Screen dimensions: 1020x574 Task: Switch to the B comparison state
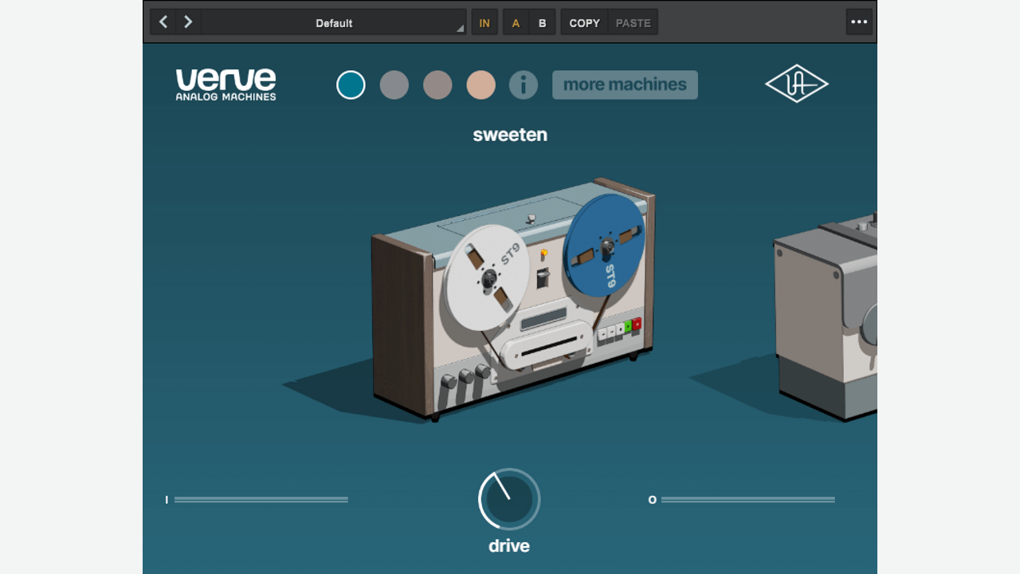tap(543, 22)
